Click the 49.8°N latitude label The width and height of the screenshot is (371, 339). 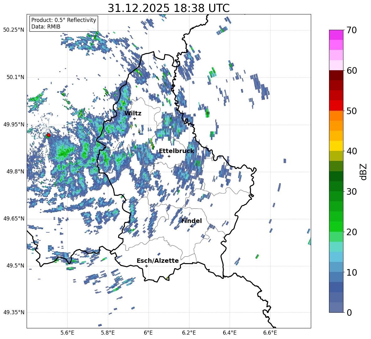click(15, 172)
